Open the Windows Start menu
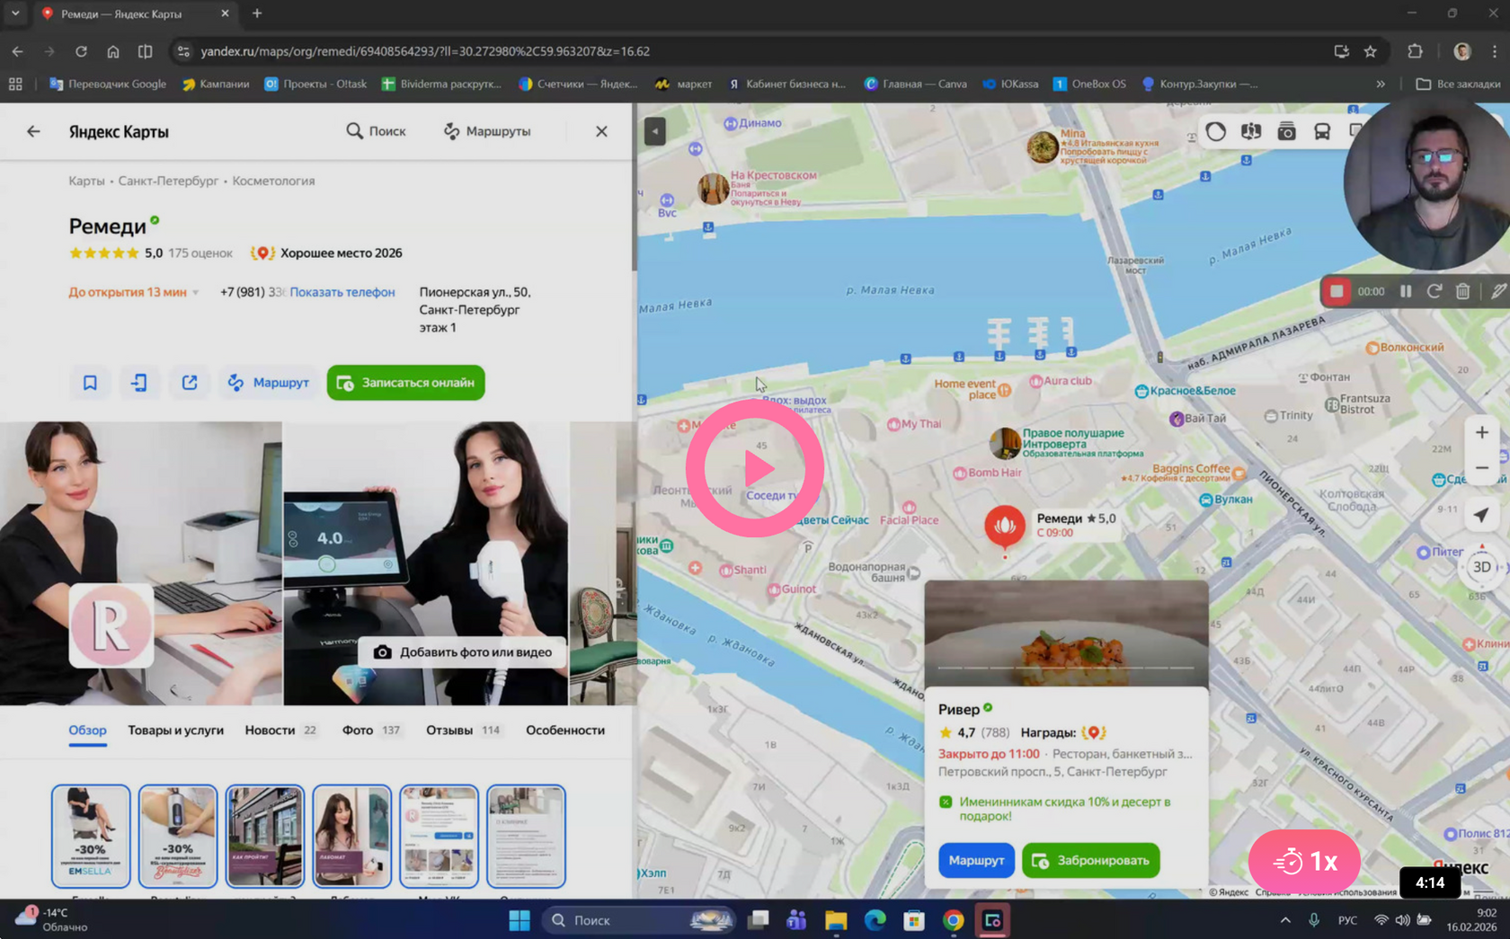The image size is (1510, 939). (x=520, y=920)
